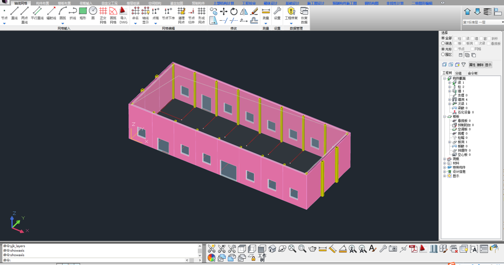Open the 命令树 tab in side panel
This screenshot has height=265, width=504.
(x=472, y=73)
